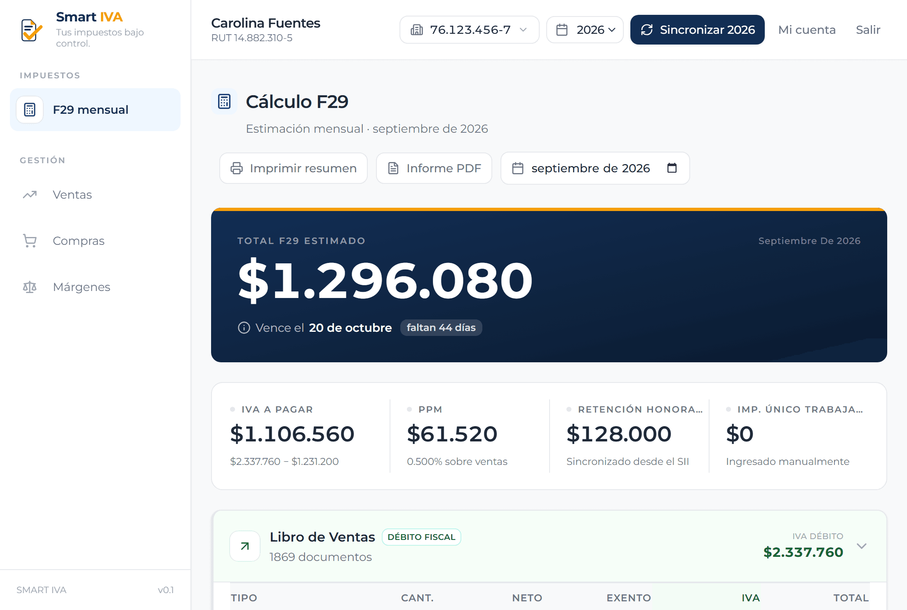
Task: Click calculator icon next to Cálculo F29
Action: coord(224,101)
